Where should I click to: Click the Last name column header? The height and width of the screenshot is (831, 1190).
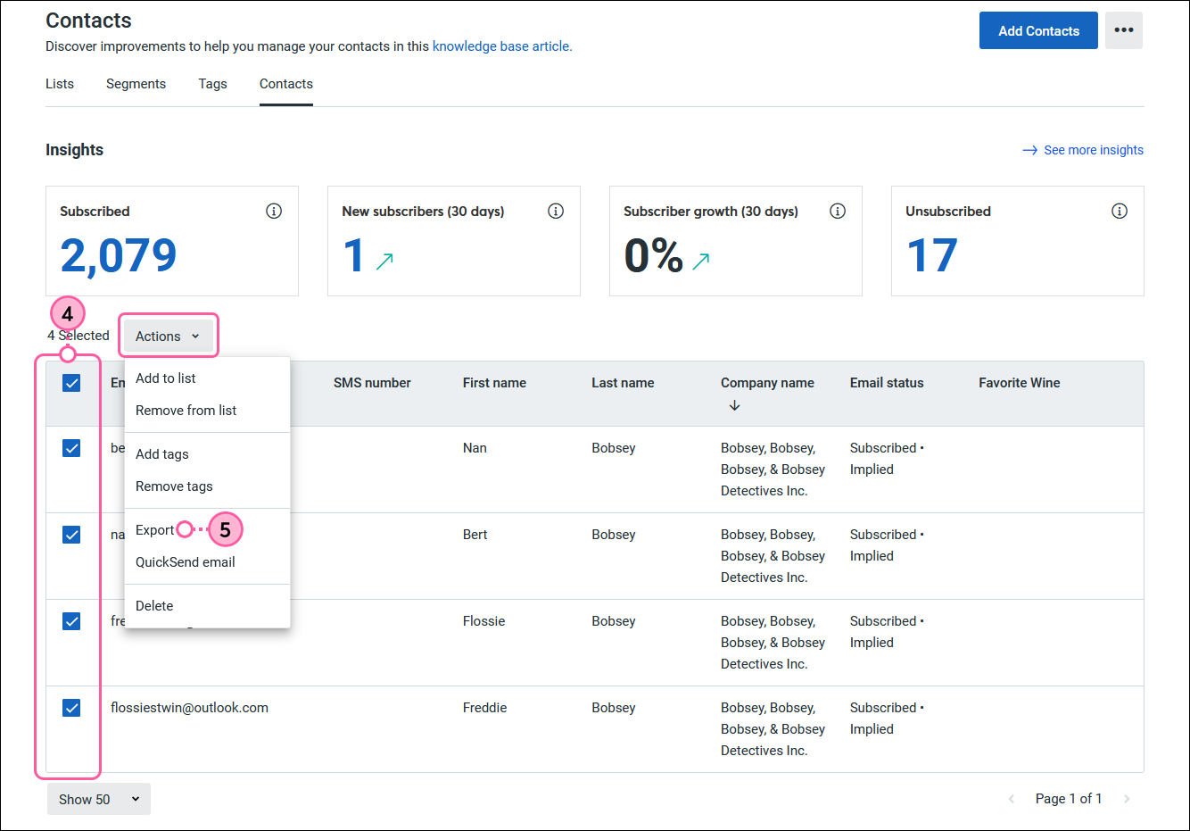[x=623, y=383]
